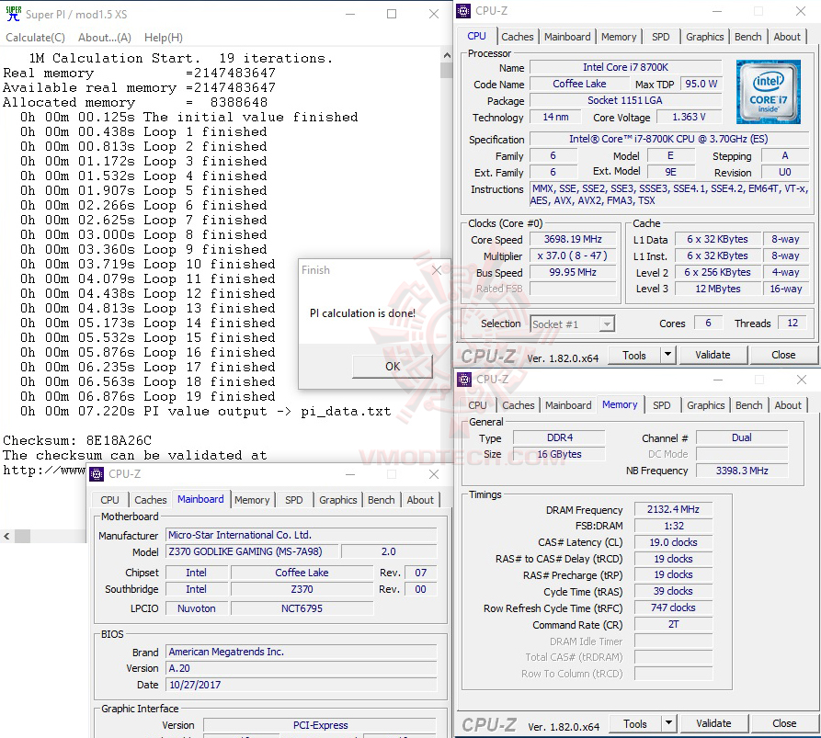Open the Tools dropdown in the Memory window
This screenshot has width=821, height=738.
[670, 723]
